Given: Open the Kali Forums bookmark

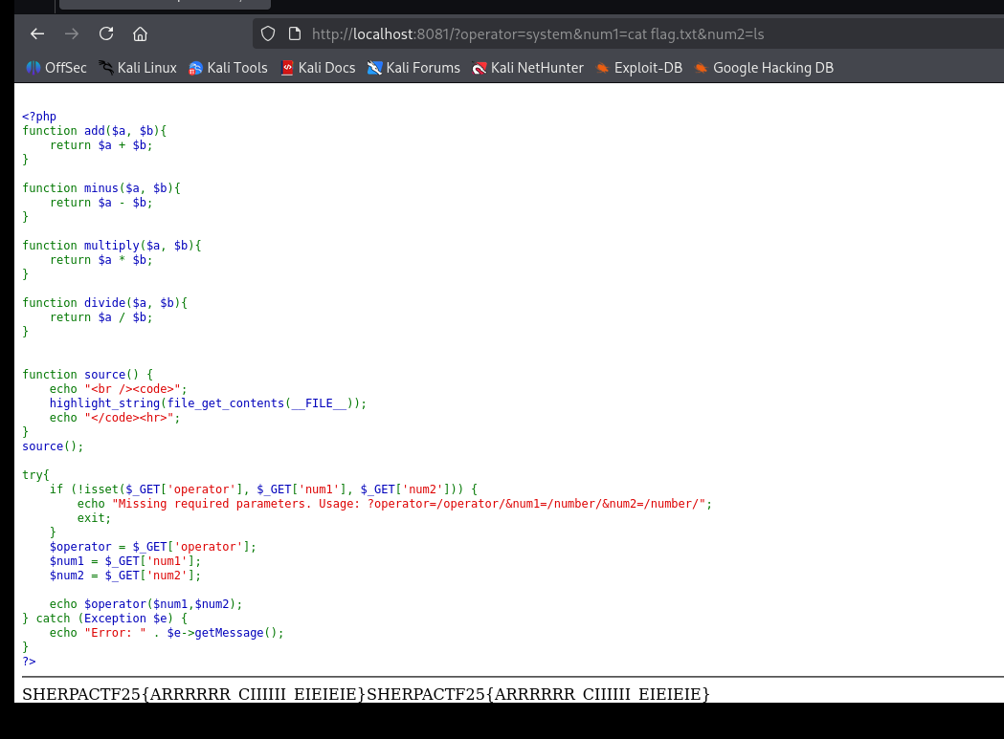Looking at the screenshot, I should pyautogui.click(x=413, y=68).
